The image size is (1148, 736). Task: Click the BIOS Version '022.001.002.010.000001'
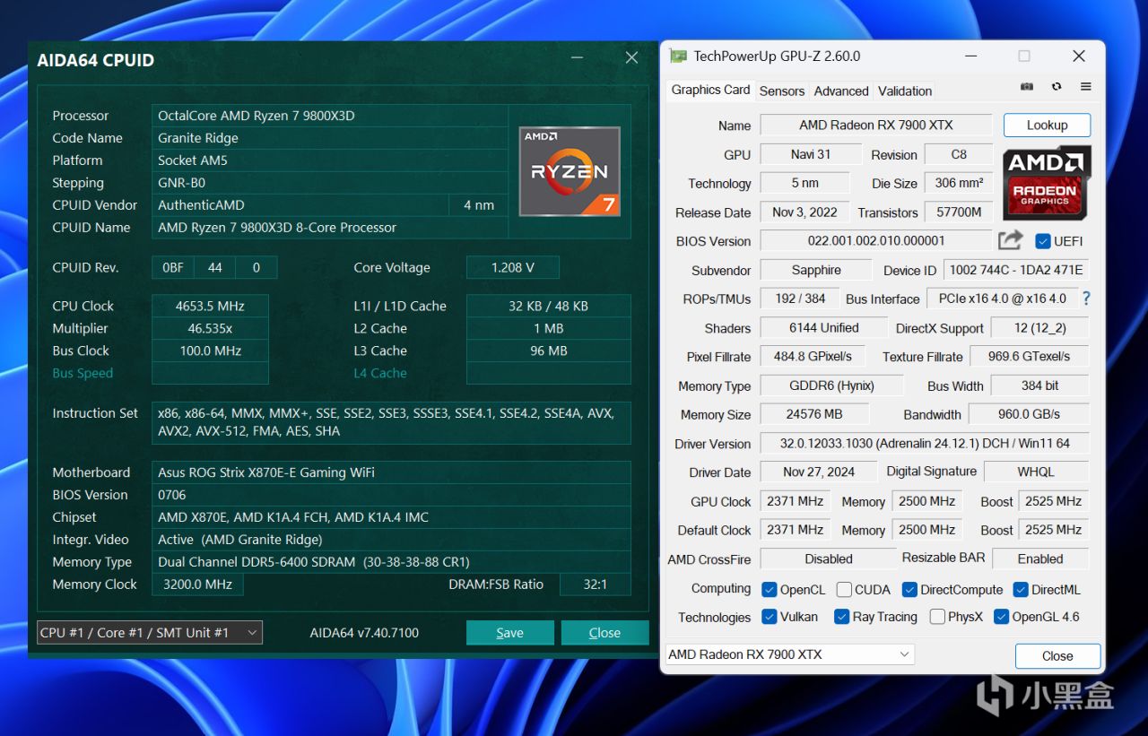(876, 240)
